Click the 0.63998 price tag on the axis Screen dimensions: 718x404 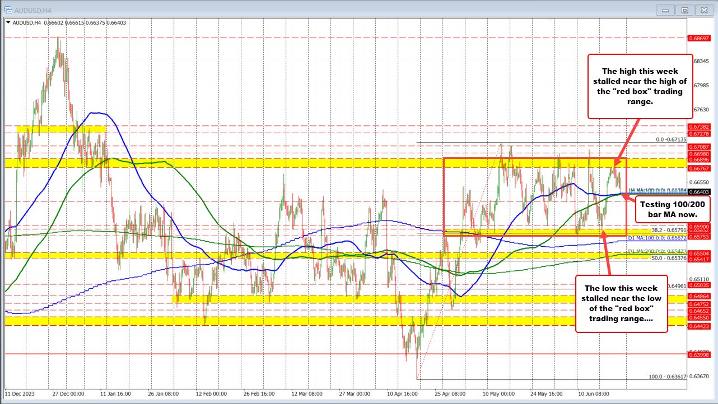pos(699,355)
